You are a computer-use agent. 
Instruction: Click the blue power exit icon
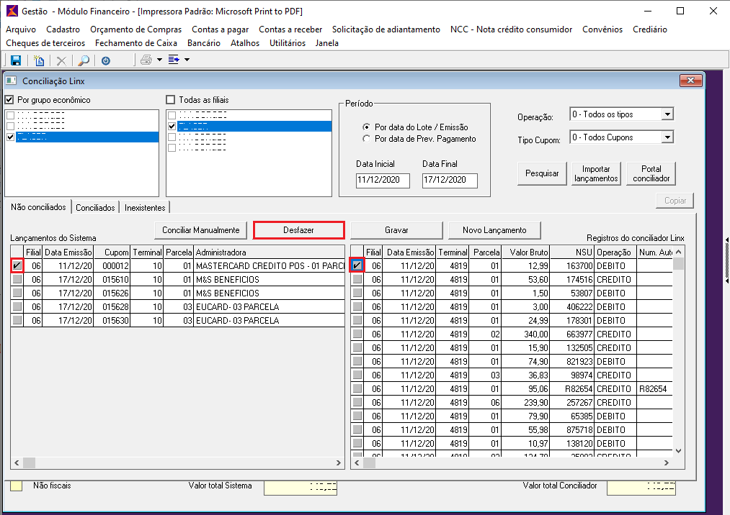[106, 60]
